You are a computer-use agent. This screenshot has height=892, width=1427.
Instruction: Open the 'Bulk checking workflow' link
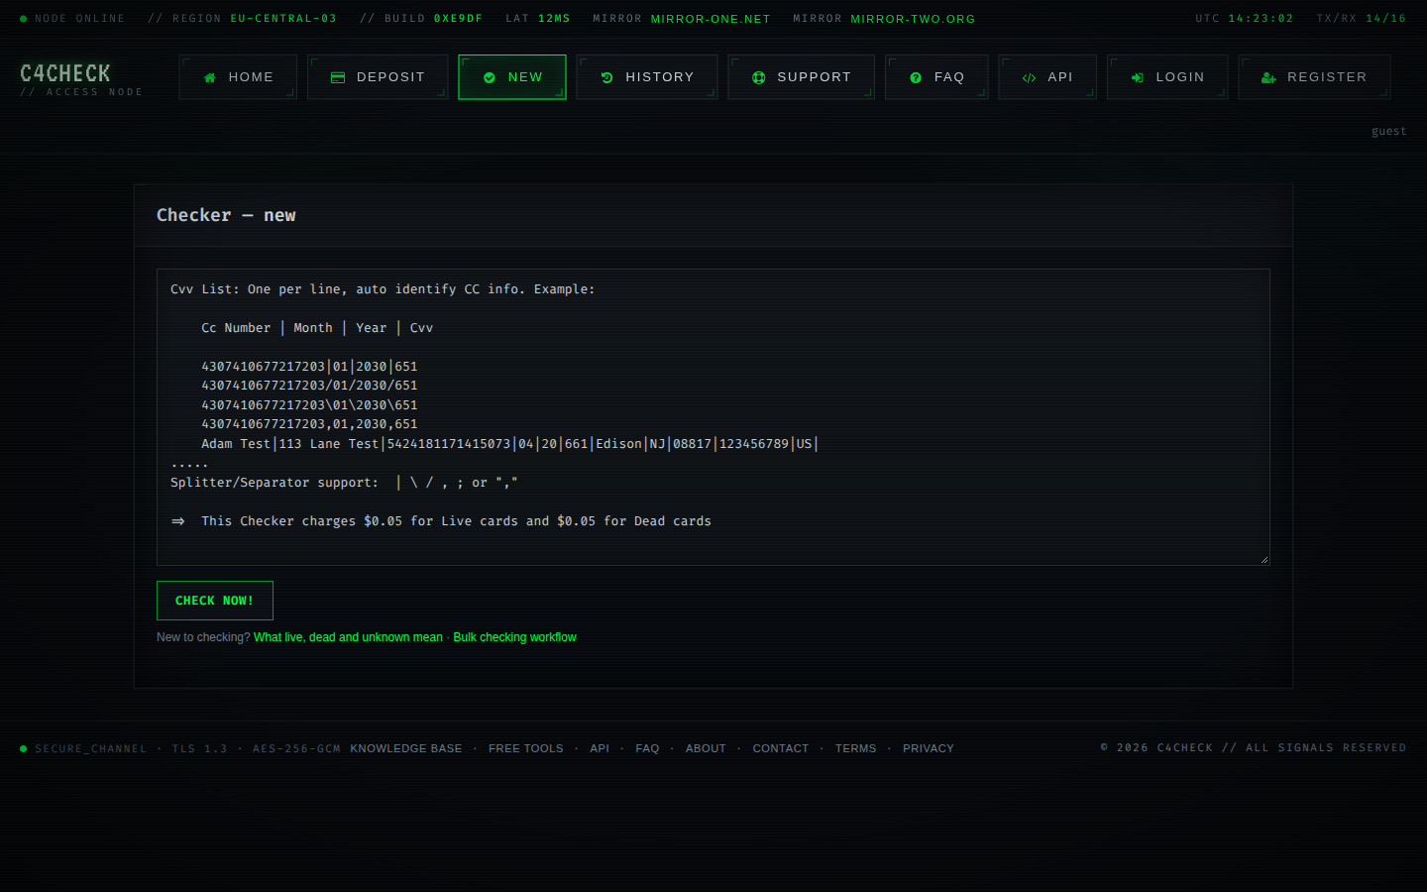[514, 637]
